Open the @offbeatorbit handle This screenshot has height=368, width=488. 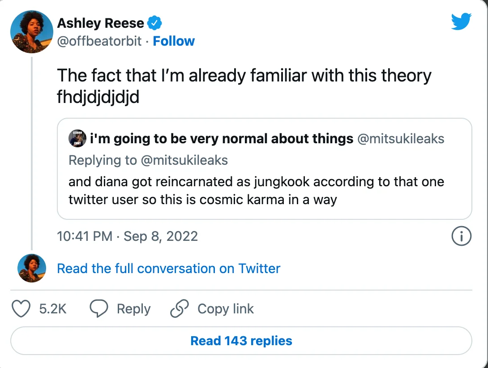click(x=99, y=41)
